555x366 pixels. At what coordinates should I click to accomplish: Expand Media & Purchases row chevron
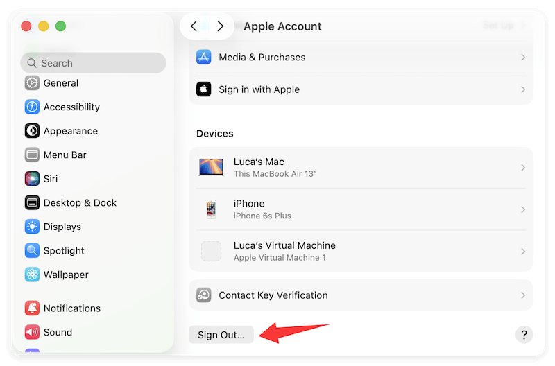coord(523,58)
